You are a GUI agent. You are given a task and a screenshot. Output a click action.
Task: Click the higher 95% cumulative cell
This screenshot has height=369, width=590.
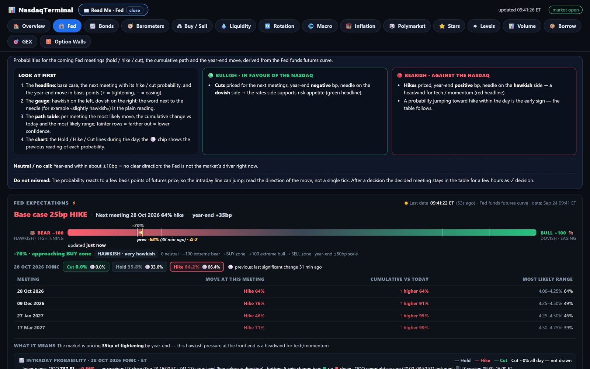[x=414, y=316]
